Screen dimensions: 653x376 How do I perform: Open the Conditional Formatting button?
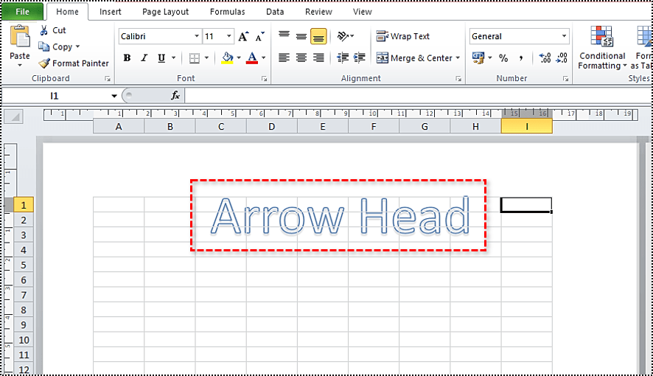[602, 48]
